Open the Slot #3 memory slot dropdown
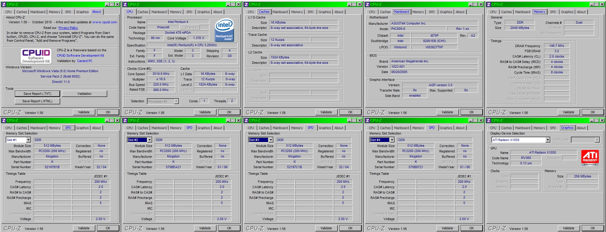The image size is (606, 232). [271, 140]
